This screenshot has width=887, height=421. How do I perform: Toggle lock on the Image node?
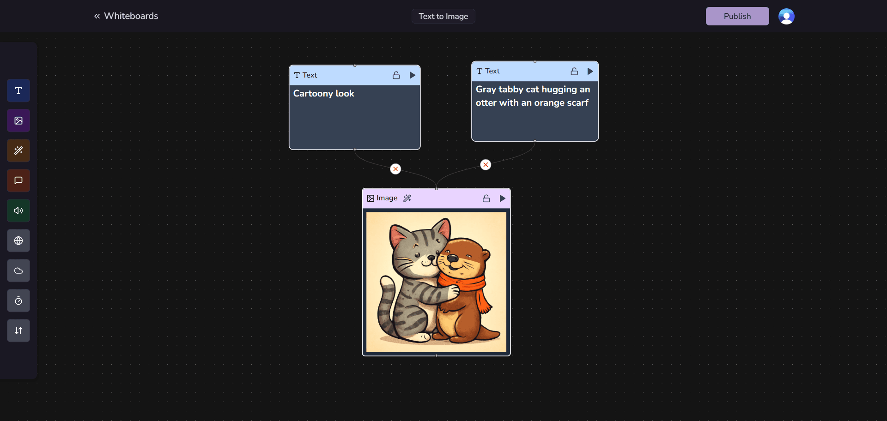point(486,198)
